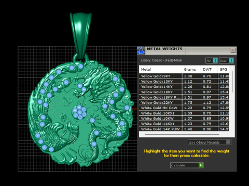The width and height of the screenshot is (249, 186).
Task: Sort by the Metal column header
Action: tap(160, 69)
